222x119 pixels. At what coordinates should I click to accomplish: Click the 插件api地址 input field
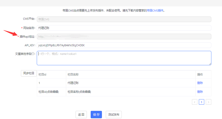[x=124, y=36]
